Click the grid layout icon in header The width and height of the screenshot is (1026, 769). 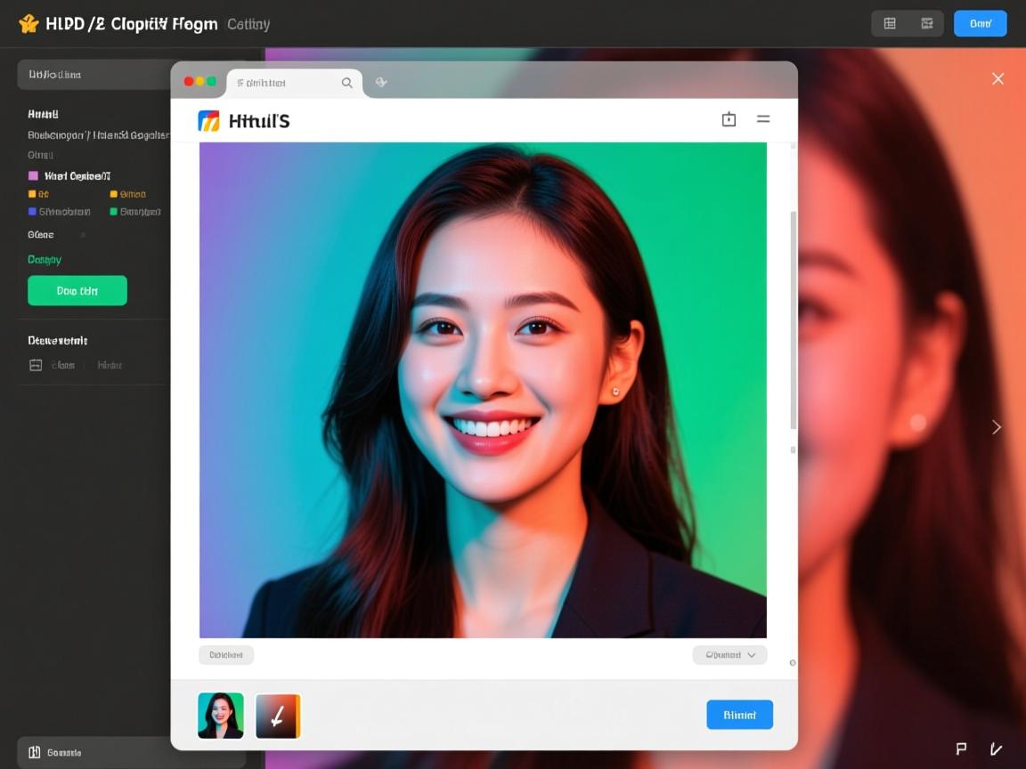pyautogui.click(x=889, y=24)
